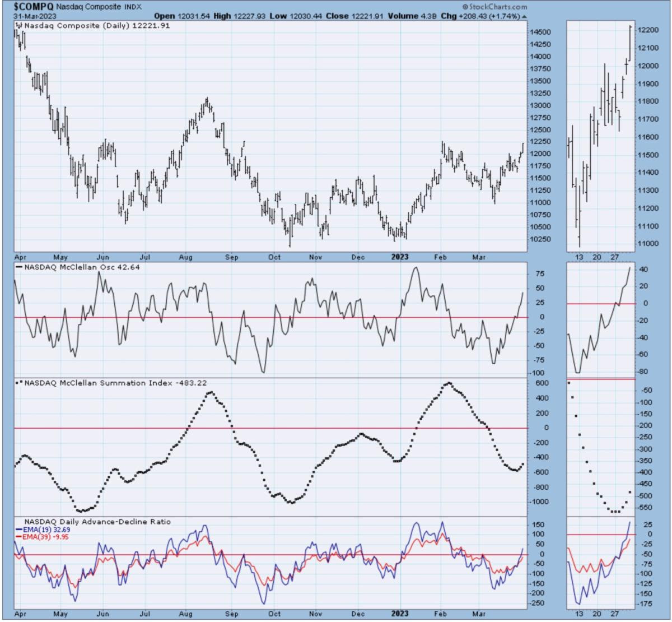Click the 14250 price axis label
Screen dimensions: 672x622
coord(541,45)
